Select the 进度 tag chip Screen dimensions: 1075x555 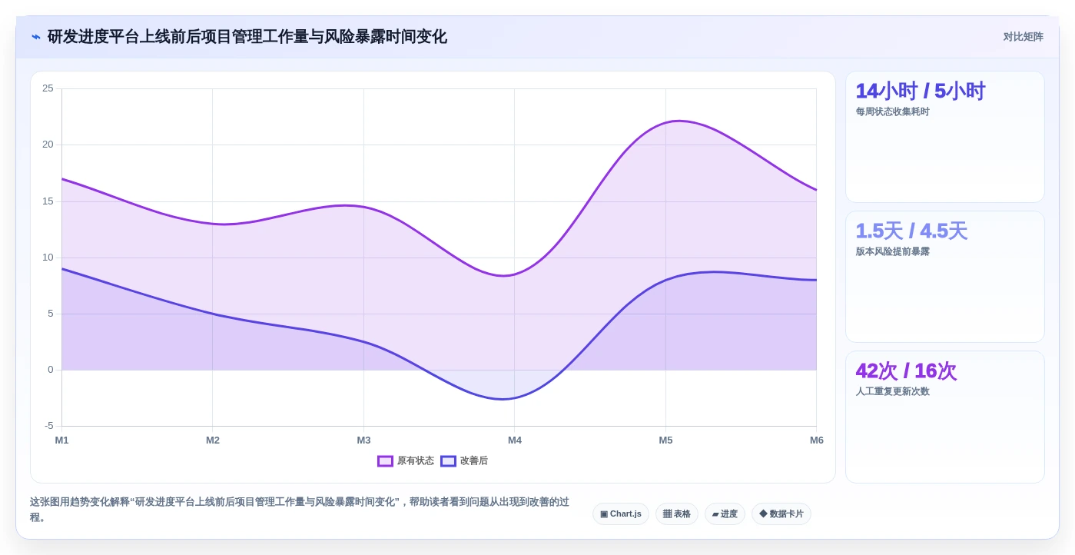pos(725,513)
